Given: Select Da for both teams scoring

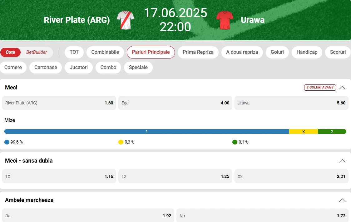Looking at the screenshot, I should 88,215.
